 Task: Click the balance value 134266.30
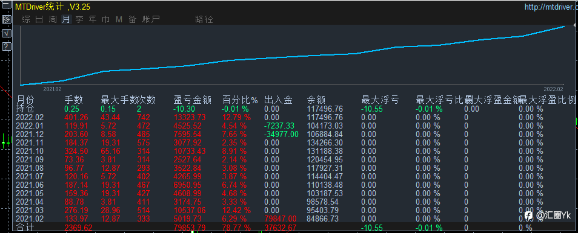coord(325,142)
